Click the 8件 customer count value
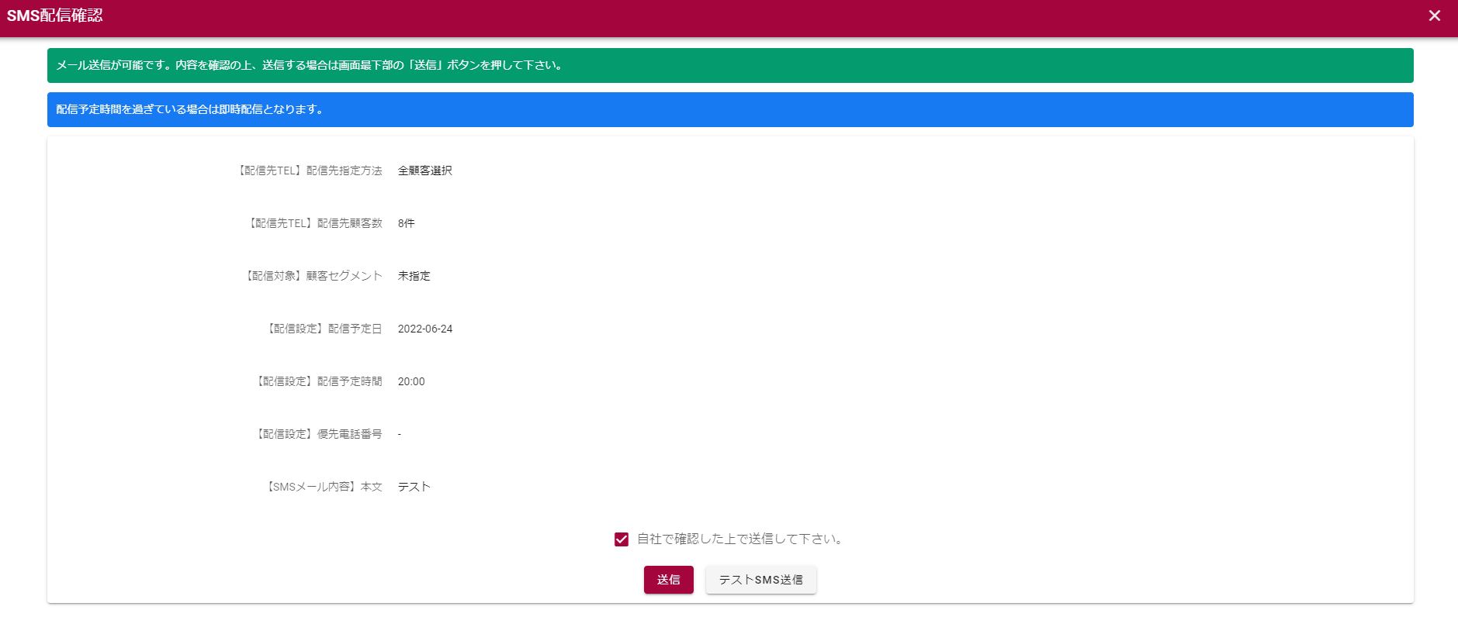Viewport: 1458px width, 634px height. click(406, 223)
